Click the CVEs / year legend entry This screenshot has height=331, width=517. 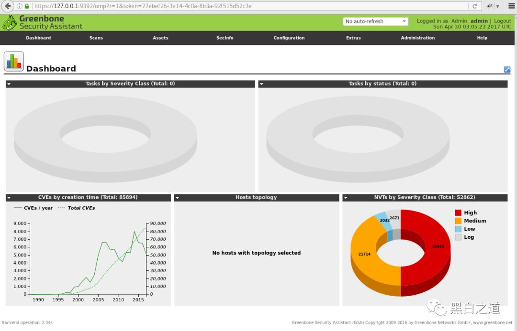tap(34, 208)
